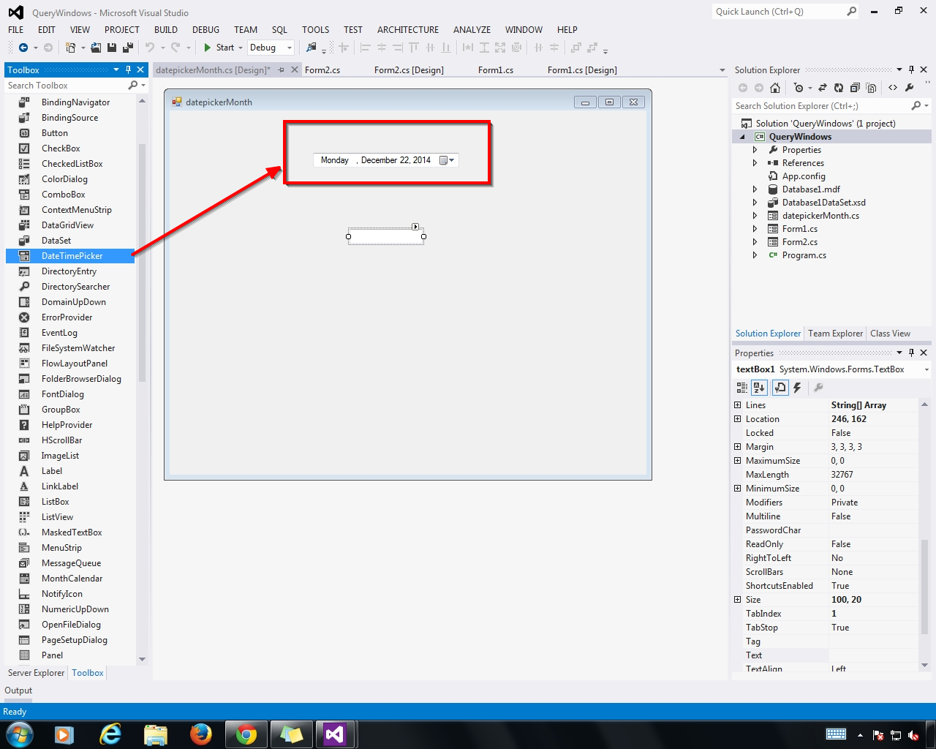This screenshot has height=749, width=936.
Task: Select DateTimePicker in the Toolbox
Action: pos(70,256)
